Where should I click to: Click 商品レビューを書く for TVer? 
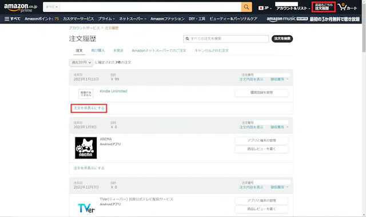coord(261,209)
